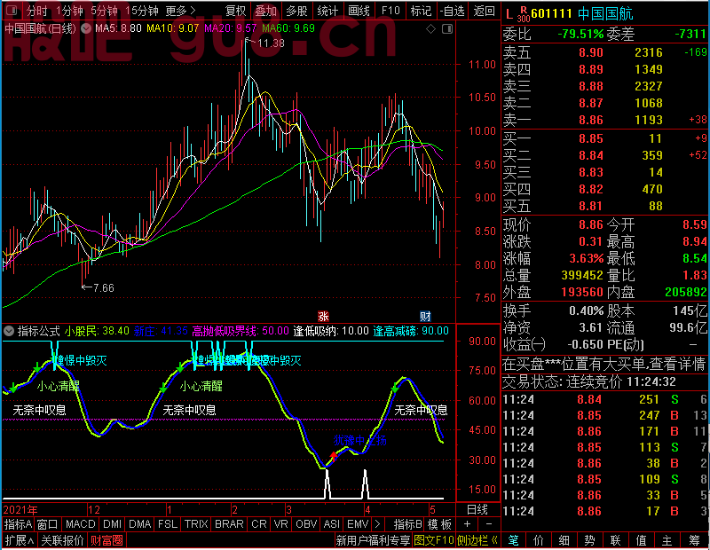Select the 值 value tab
This screenshot has height=550, width=710.
tap(642, 540)
